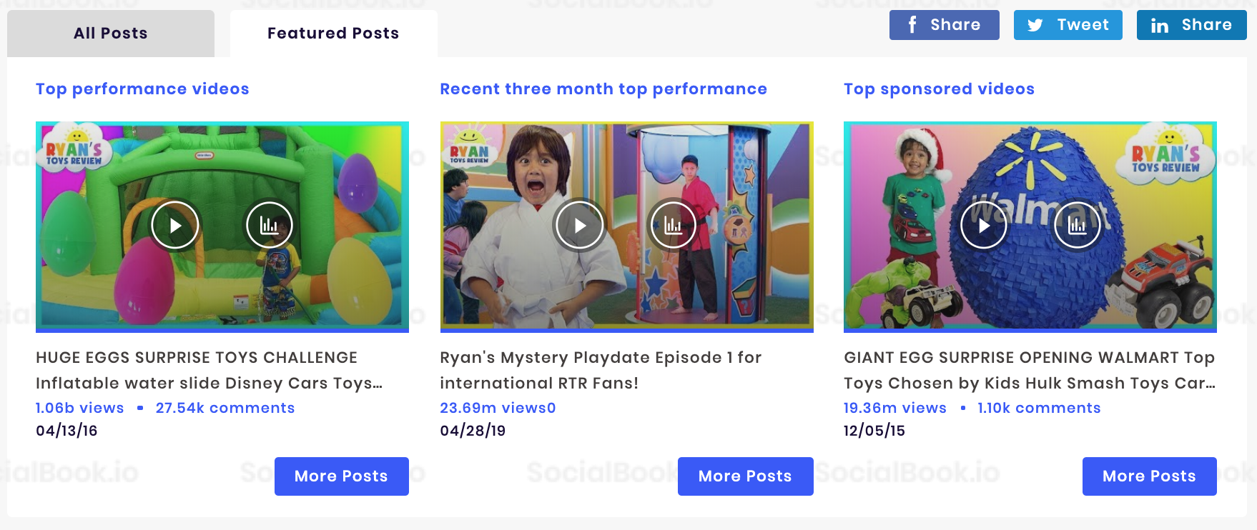Open stats icon on GIANT EGG WALMART video

click(x=1078, y=225)
